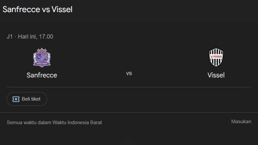Click the purple Sanfrecce team crest
The image size is (258, 145).
click(42, 58)
